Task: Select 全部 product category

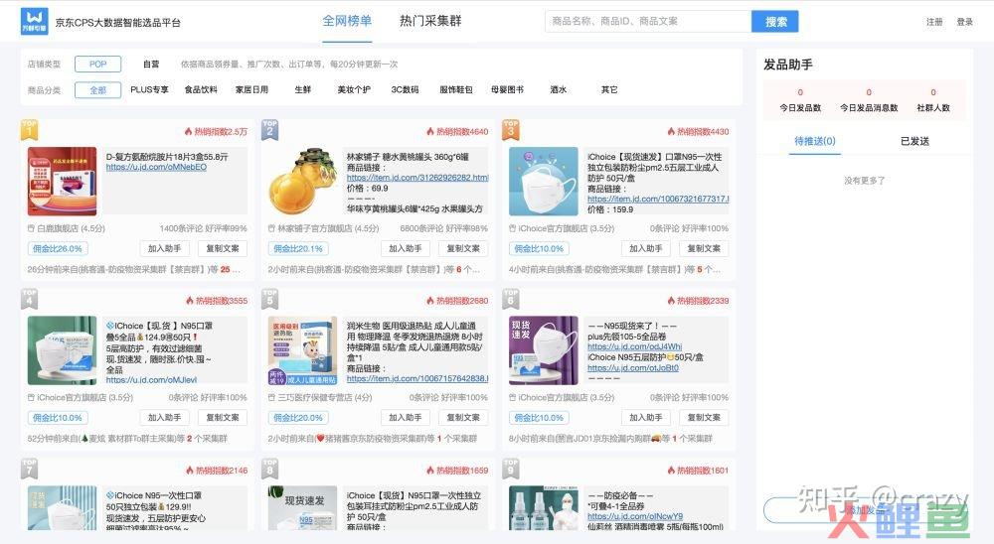Action: tap(98, 90)
